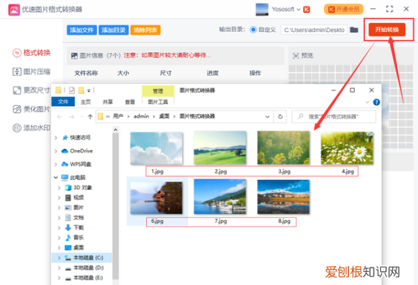Open the 图片工具 tab in Explorer
Image resolution: width=418 pixels, height=285 pixels.
point(158,102)
